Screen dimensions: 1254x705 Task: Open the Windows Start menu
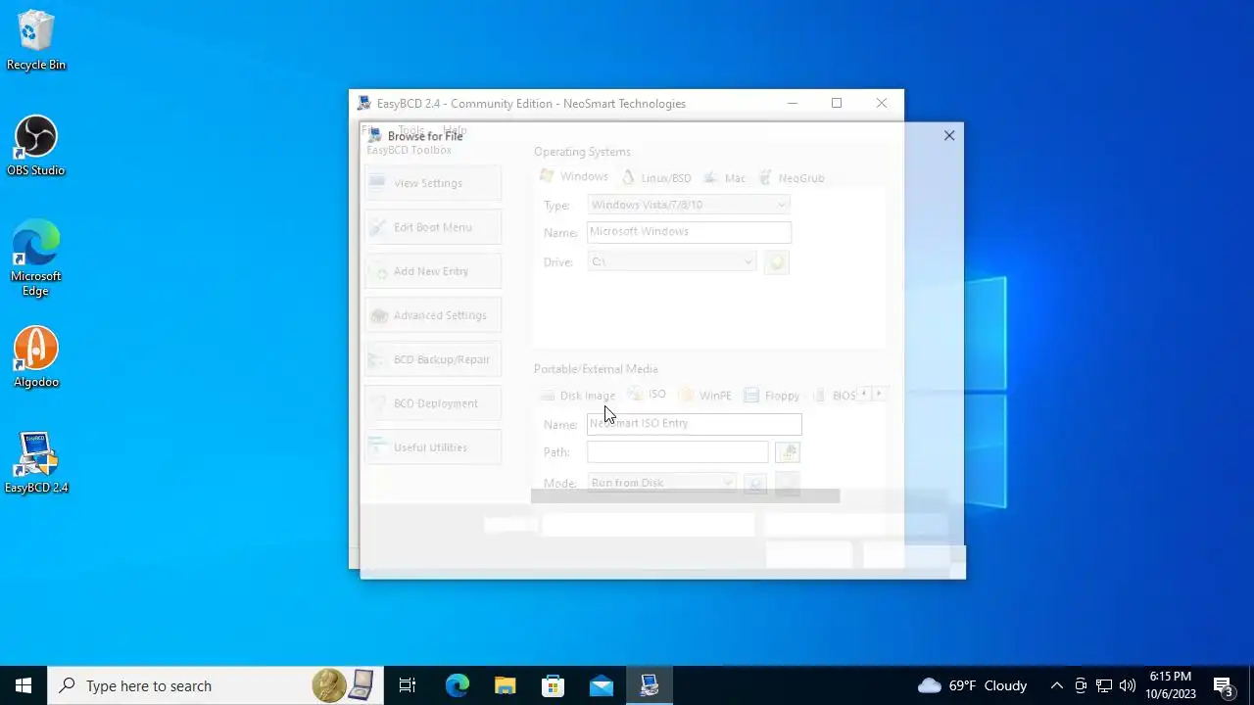pos(24,685)
